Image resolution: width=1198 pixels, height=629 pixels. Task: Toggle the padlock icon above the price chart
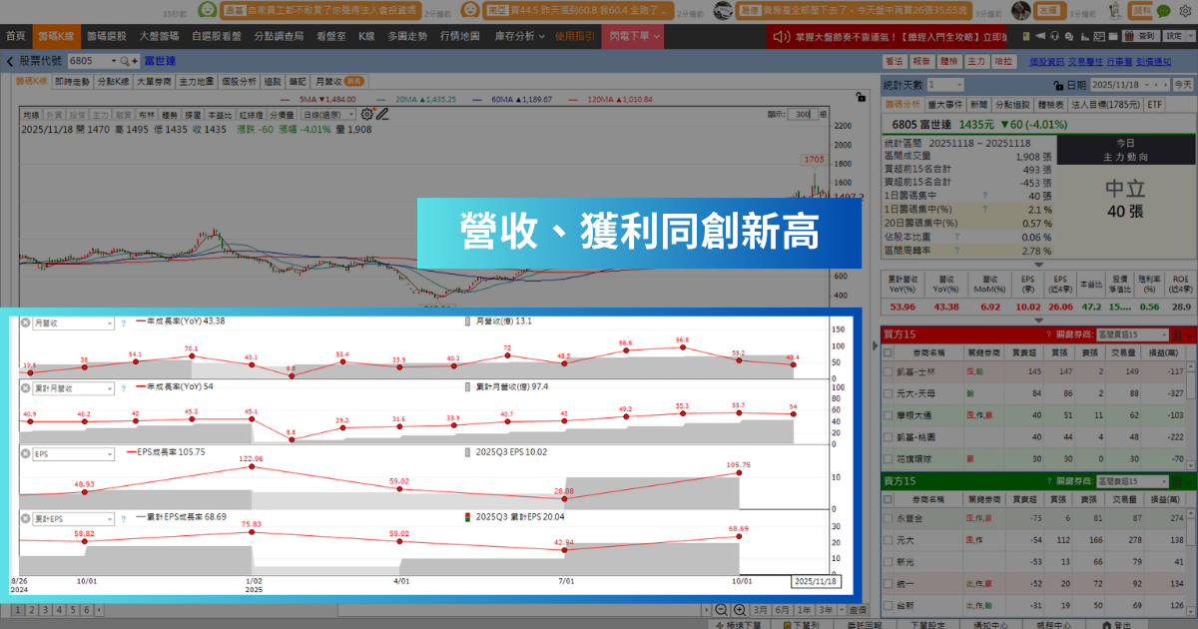coord(860,98)
